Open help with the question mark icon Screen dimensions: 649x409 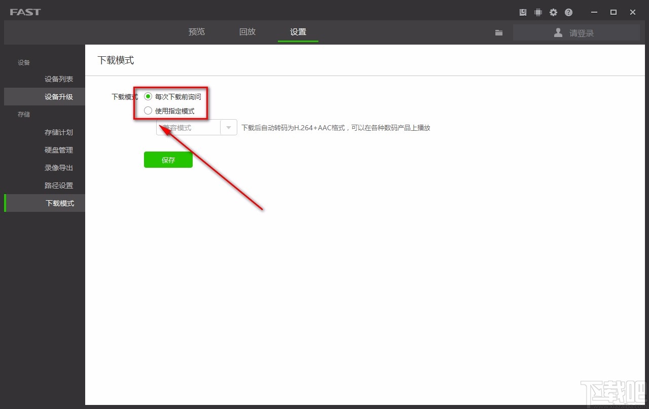point(568,12)
